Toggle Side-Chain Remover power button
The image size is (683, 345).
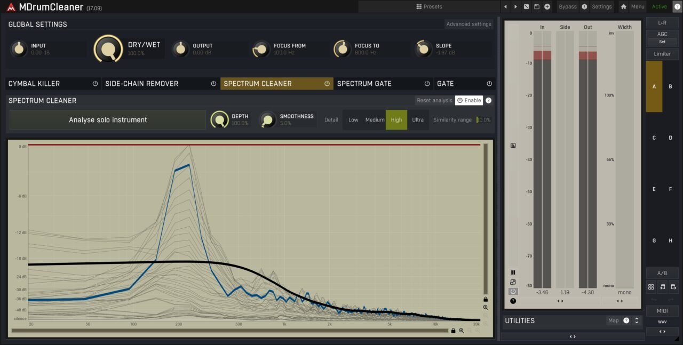tap(213, 84)
